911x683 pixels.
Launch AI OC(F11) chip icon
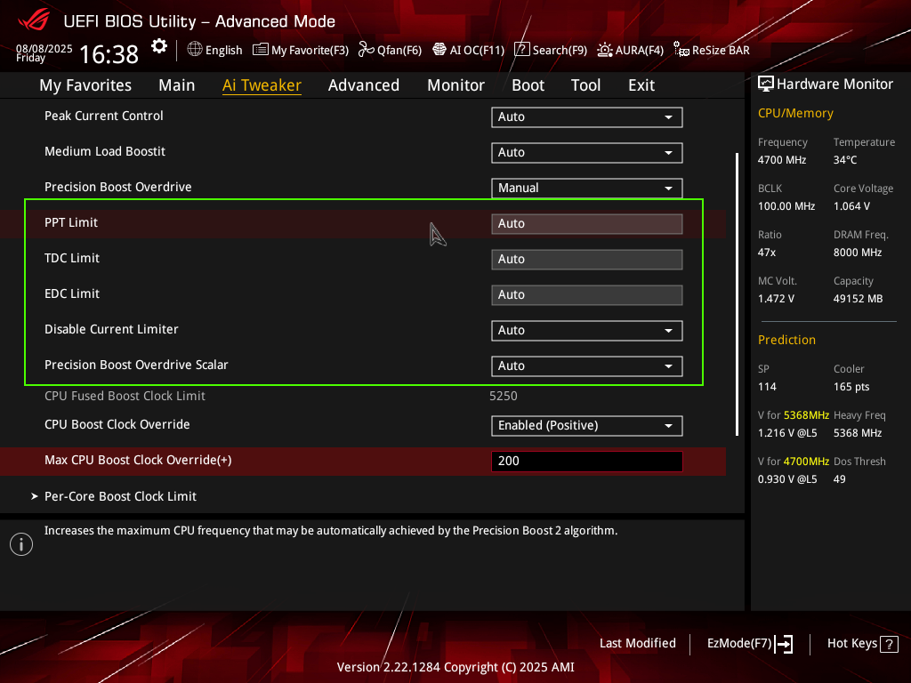point(439,50)
